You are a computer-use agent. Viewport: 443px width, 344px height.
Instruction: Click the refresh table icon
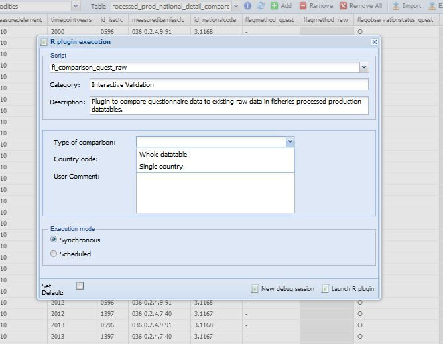coord(261,5)
